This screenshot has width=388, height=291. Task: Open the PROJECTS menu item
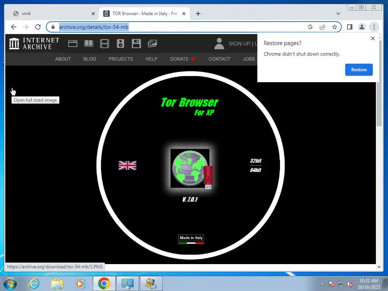[x=121, y=59]
